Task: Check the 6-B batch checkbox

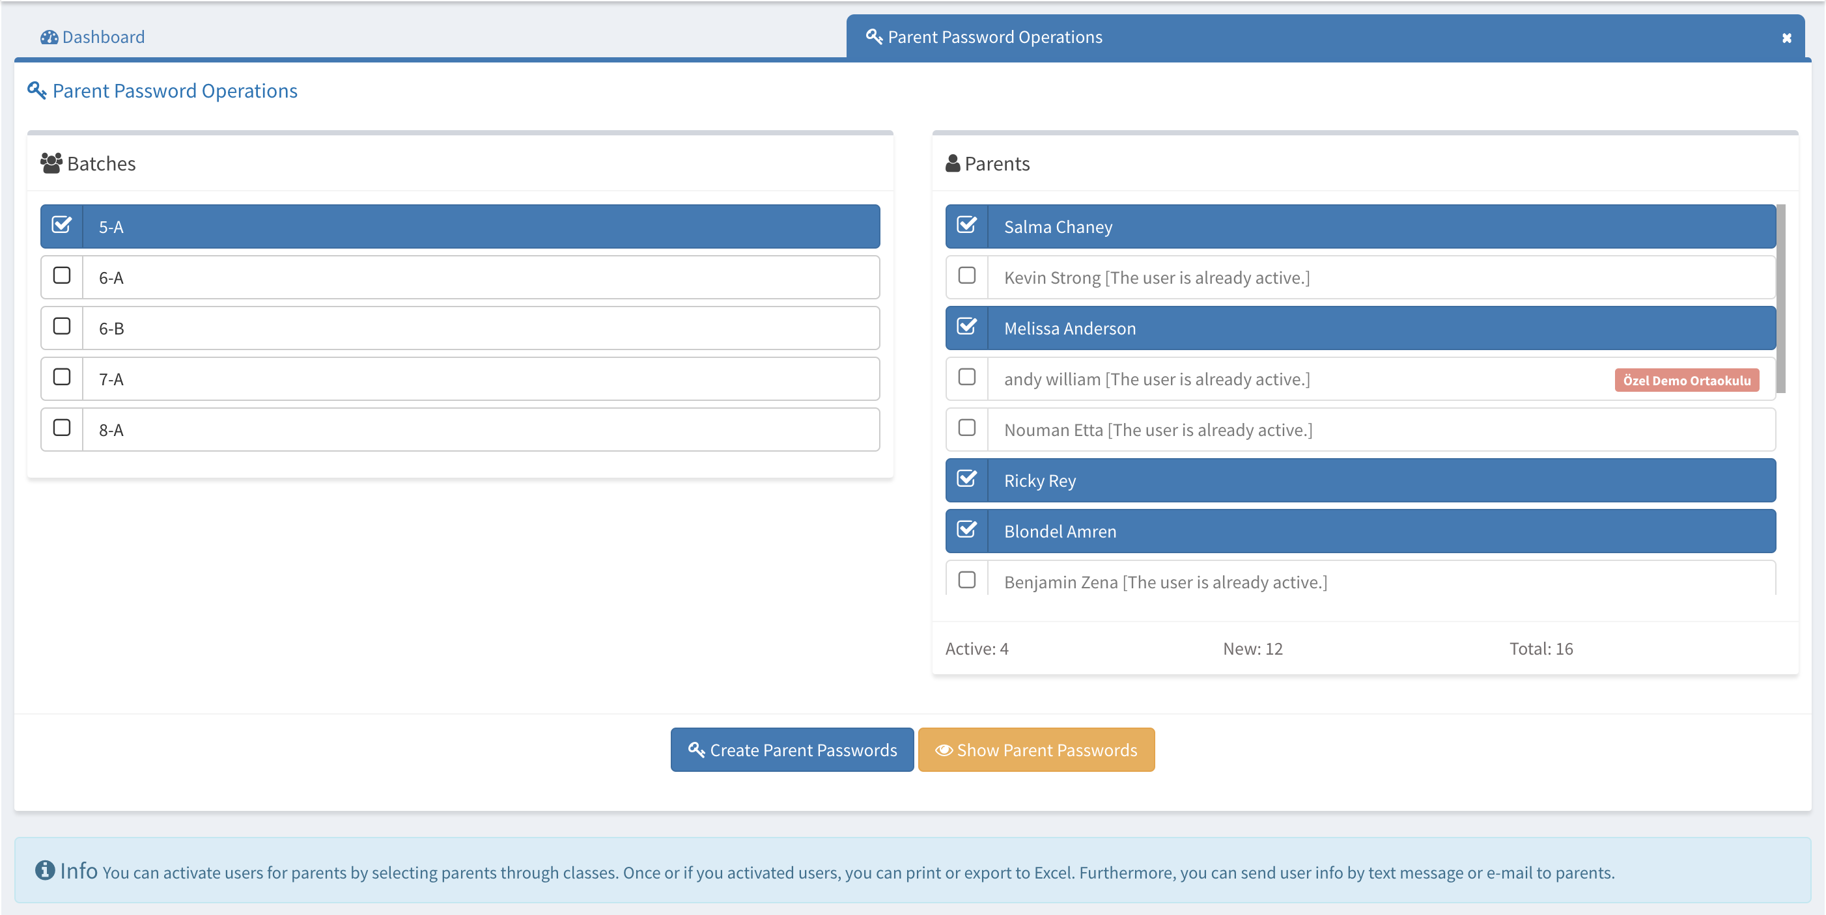Action: pos(62,327)
